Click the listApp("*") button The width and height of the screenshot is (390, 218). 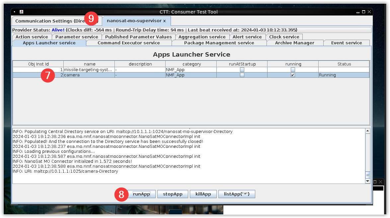(x=237, y=194)
